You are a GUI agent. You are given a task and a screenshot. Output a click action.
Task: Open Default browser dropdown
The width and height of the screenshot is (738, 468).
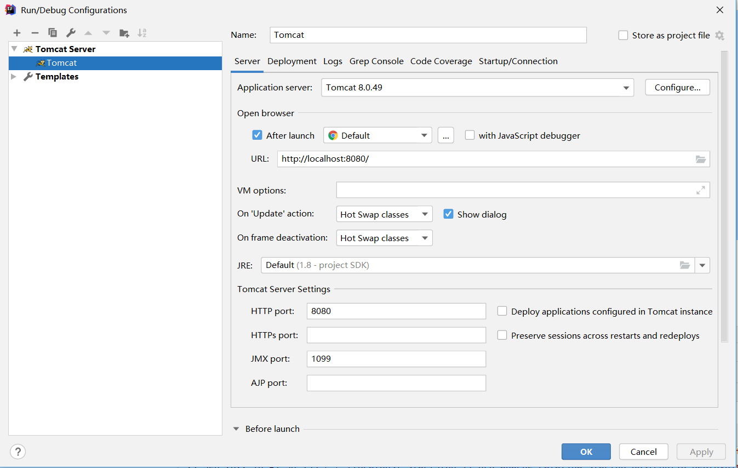(377, 135)
